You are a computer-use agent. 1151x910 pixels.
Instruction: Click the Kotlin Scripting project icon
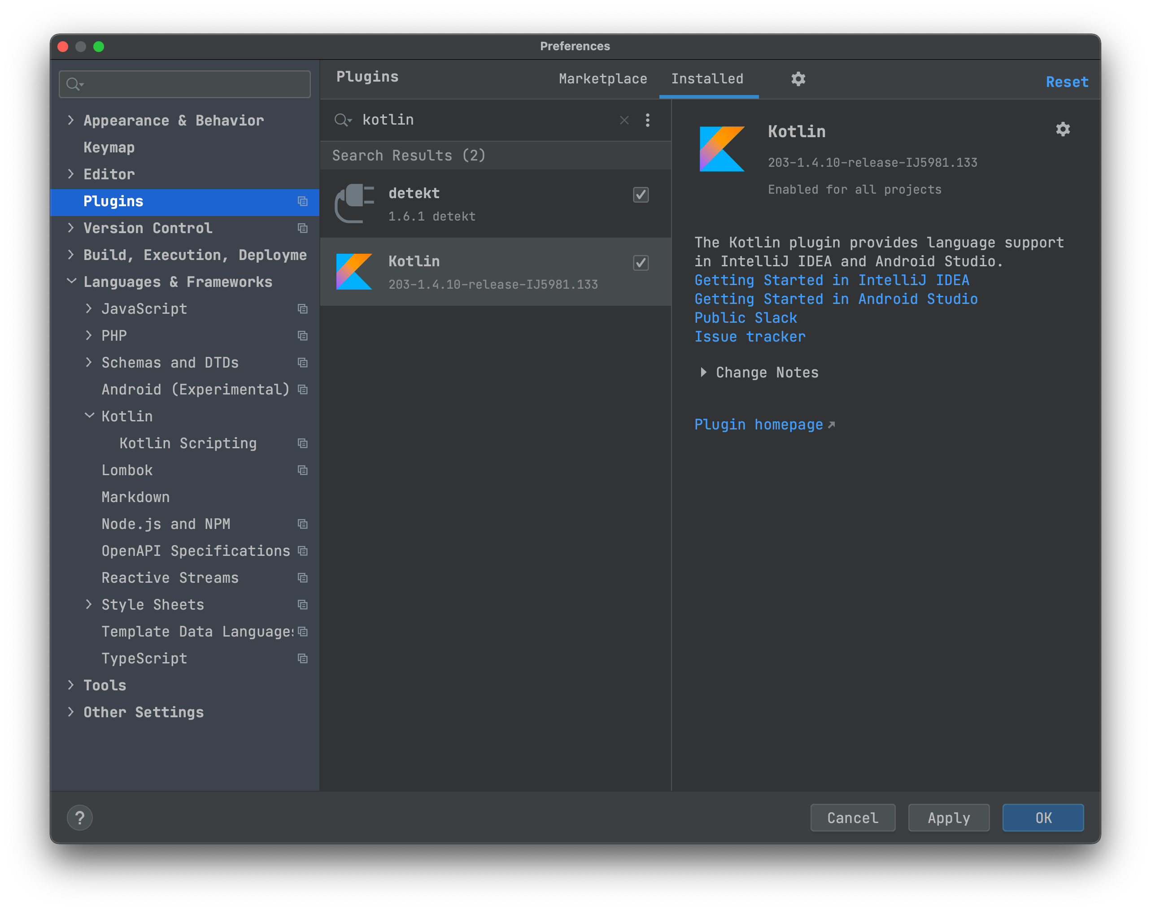[303, 443]
